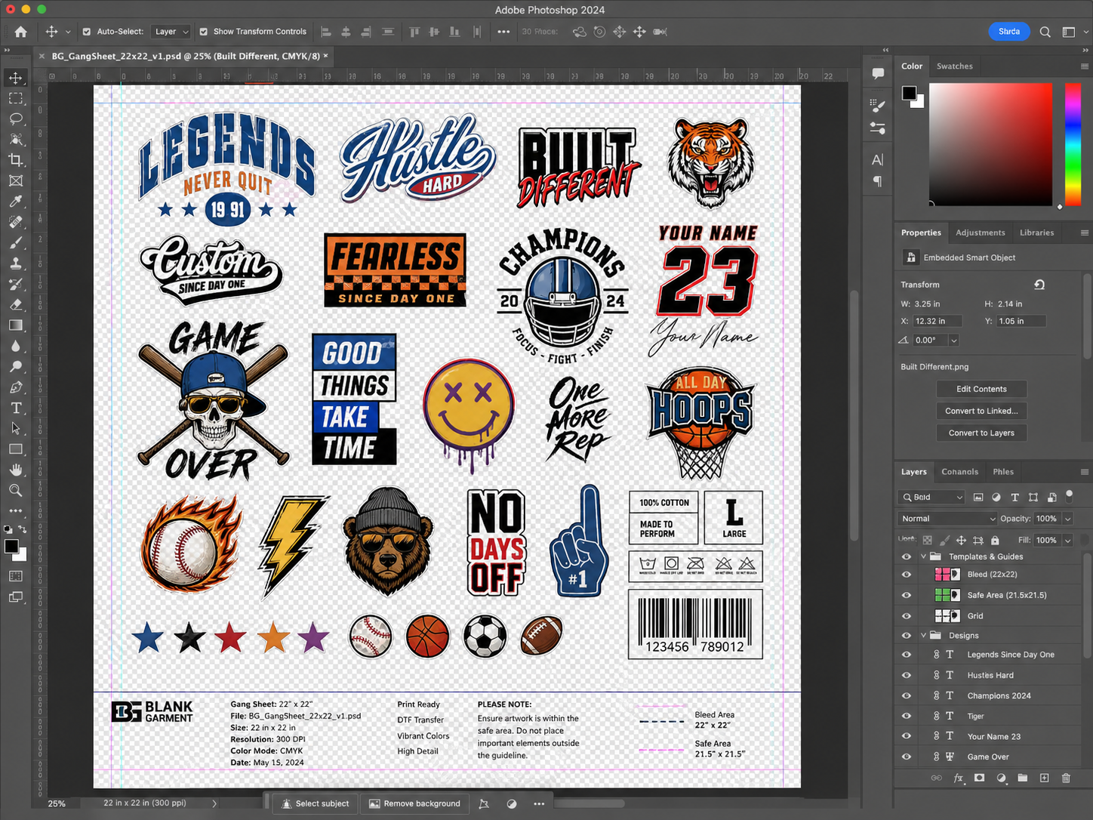Click the Home icon in options bar

[x=20, y=32]
